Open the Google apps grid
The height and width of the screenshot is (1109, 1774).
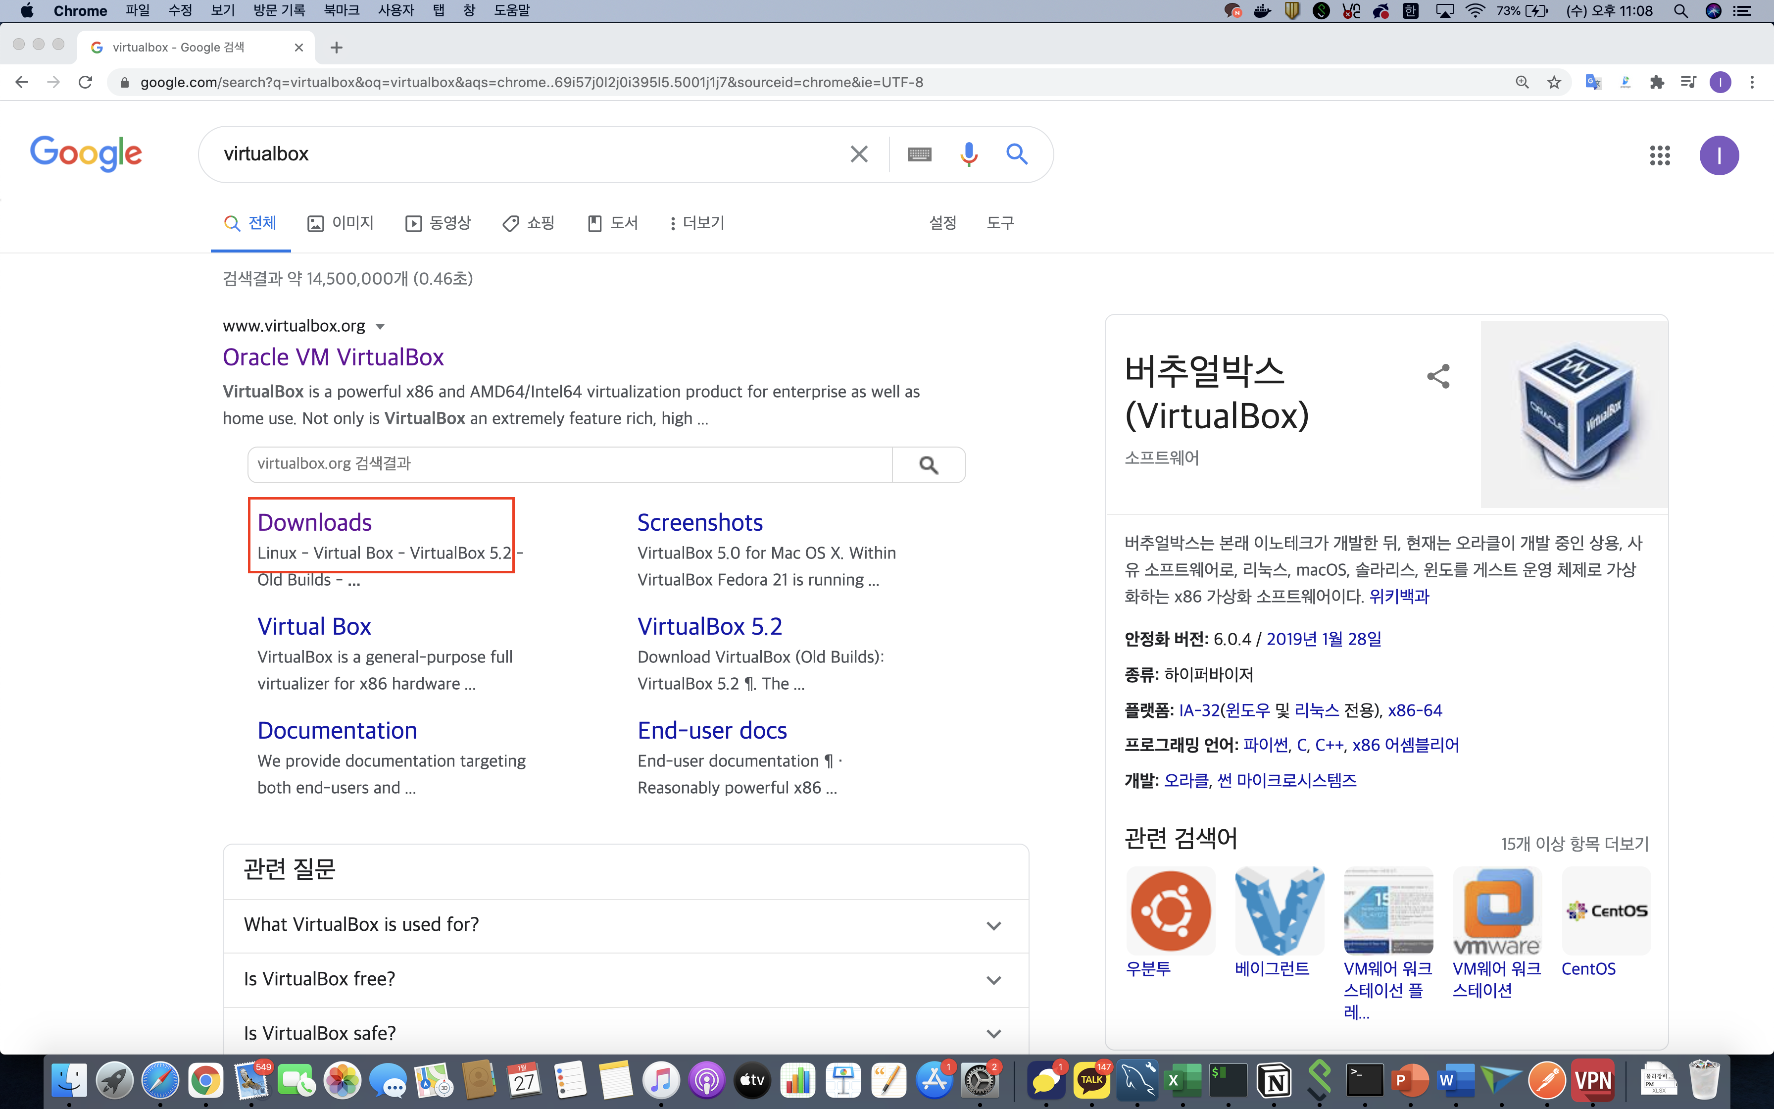(x=1660, y=155)
